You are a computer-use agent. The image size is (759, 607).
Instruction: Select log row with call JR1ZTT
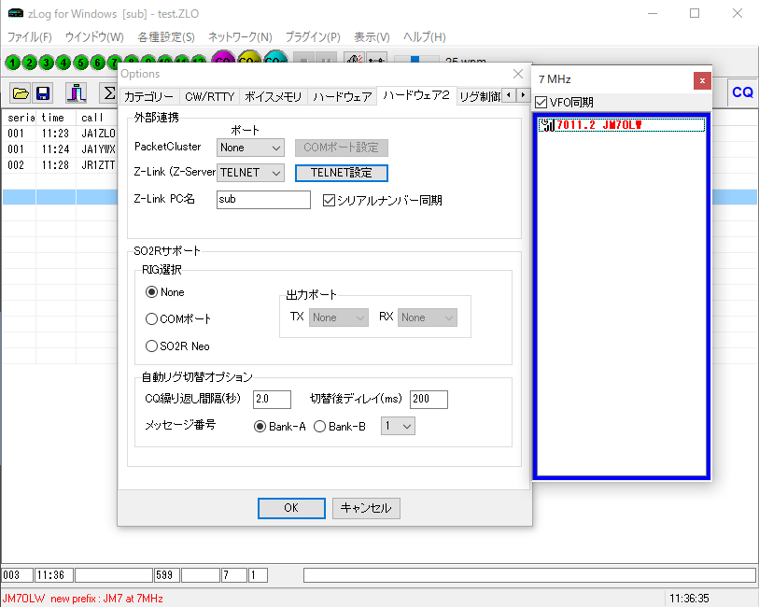point(61,165)
